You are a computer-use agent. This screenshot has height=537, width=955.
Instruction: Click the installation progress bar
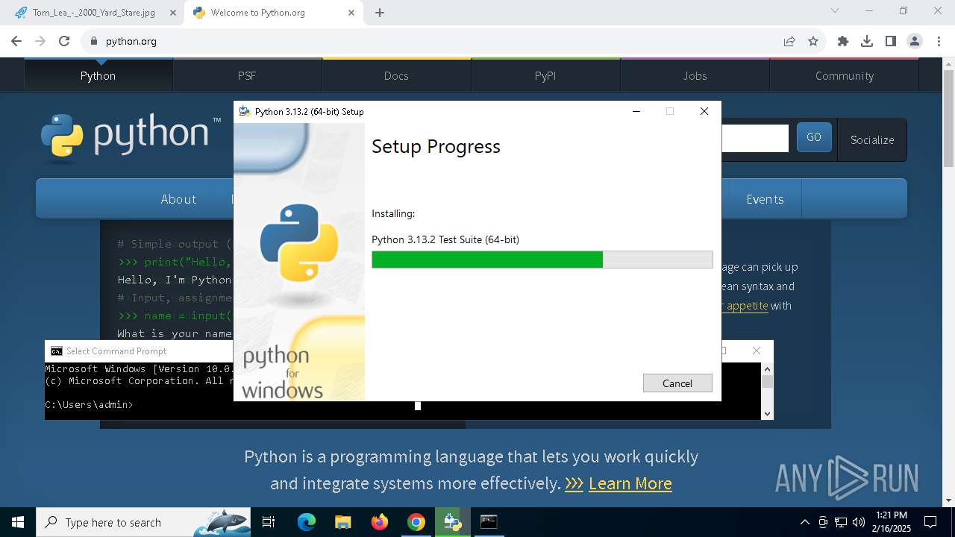(542, 260)
